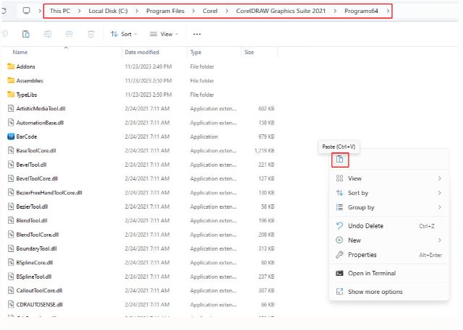Screen dimensions: 463x330
Task: Expand chevron after Programs64 breadcrumb
Action: [x=388, y=11]
